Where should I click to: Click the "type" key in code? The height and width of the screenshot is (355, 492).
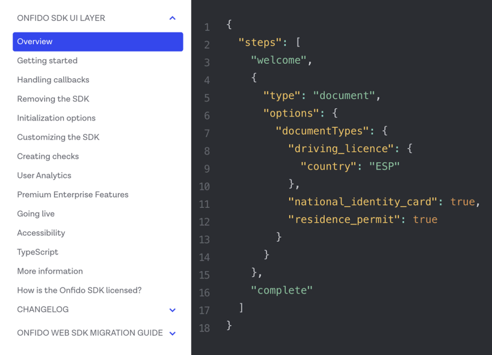pos(282,95)
